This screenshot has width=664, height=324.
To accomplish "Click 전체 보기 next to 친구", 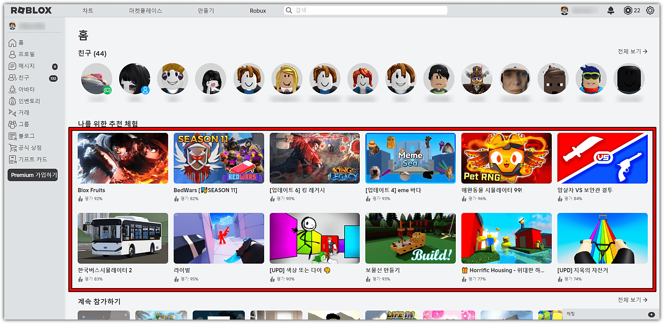I will tap(633, 51).
